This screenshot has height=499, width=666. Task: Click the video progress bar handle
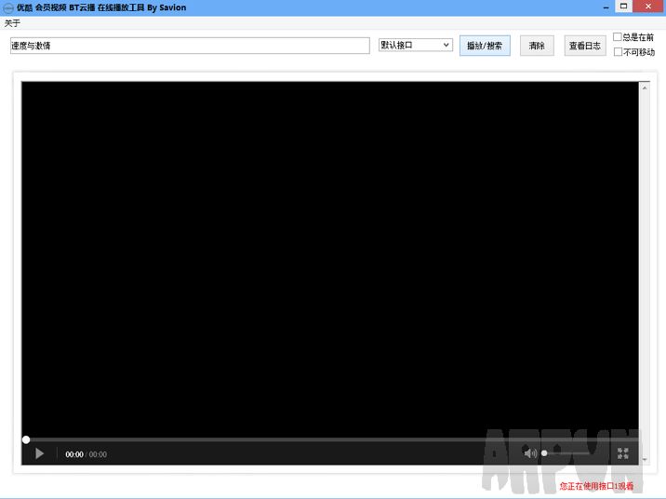click(x=26, y=439)
